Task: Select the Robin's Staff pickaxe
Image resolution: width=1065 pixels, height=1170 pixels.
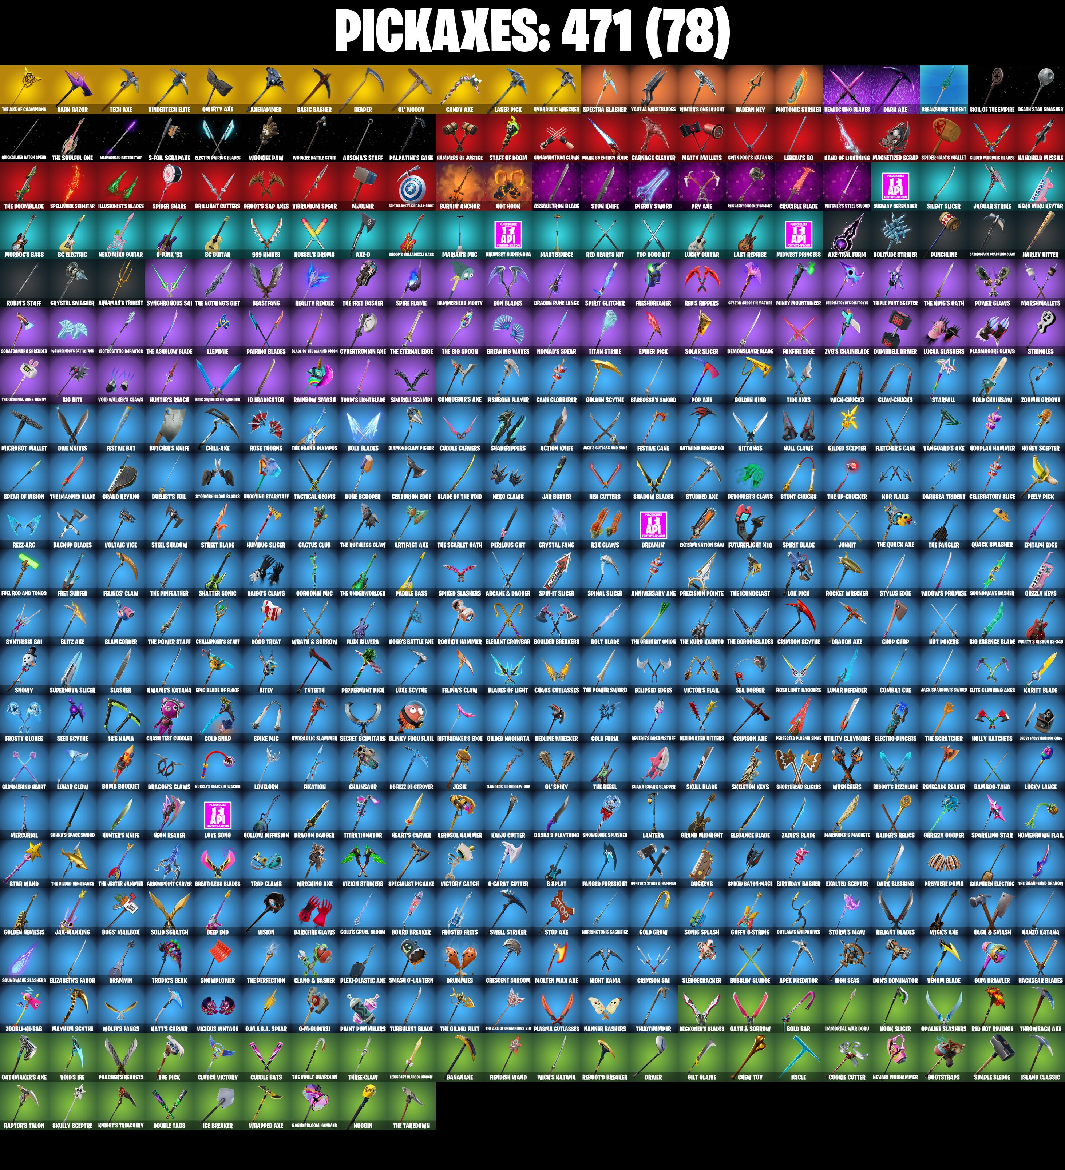Action: (24, 283)
